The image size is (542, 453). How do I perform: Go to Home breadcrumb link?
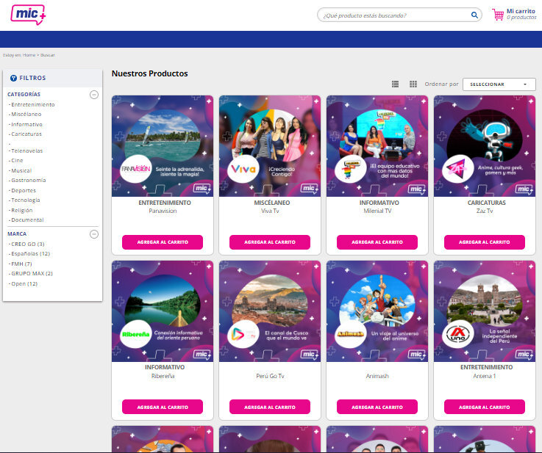pyautogui.click(x=29, y=55)
